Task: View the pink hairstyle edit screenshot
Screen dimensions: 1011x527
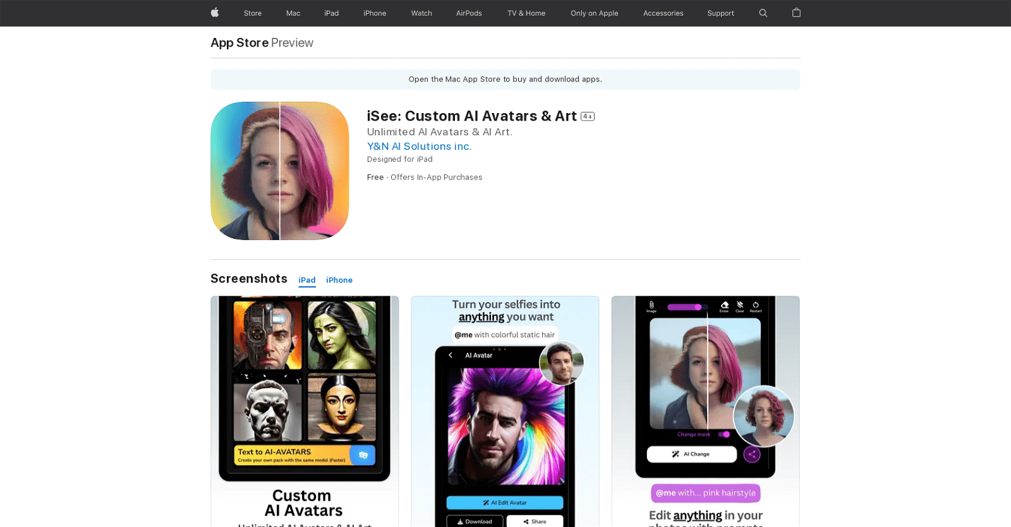Action: click(x=705, y=411)
